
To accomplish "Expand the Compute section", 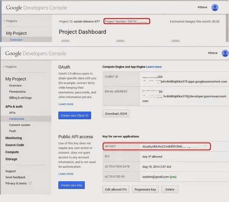I will click(12, 152).
